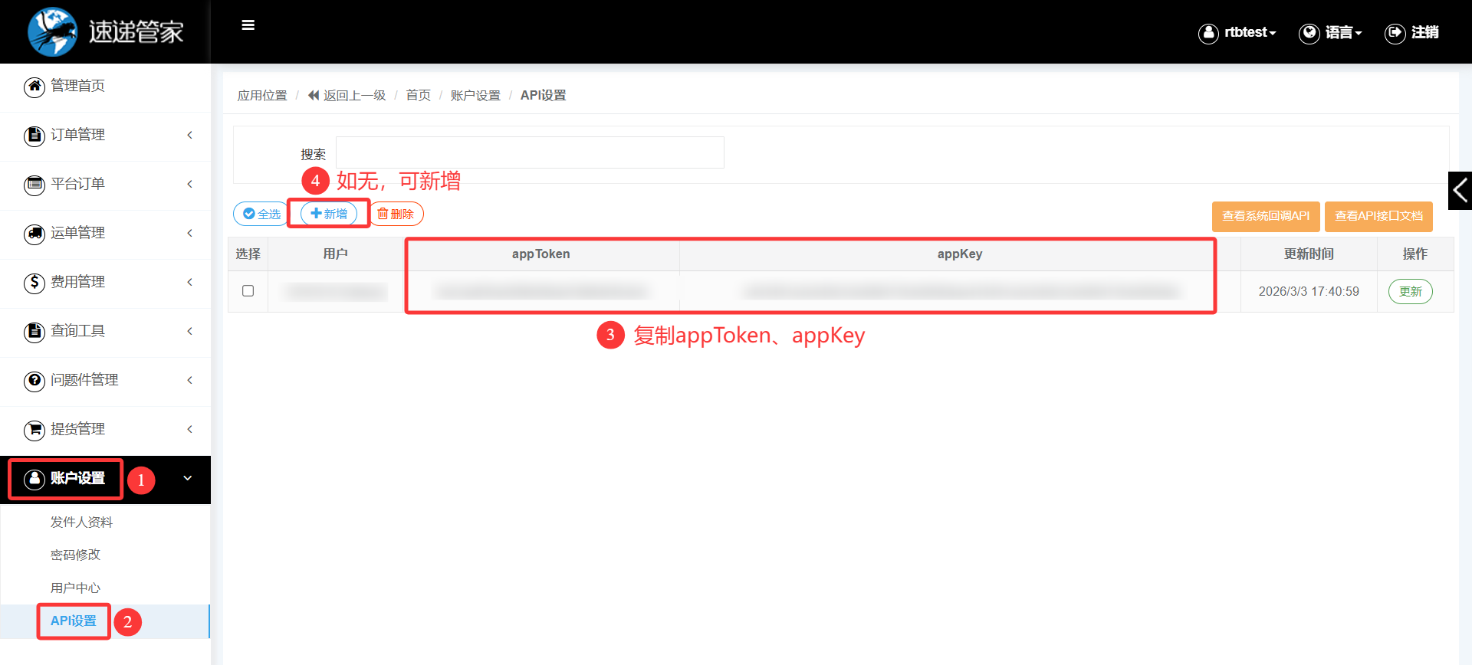
Task: Expand the 费用管理 submenu chevron
Action: (189, 282)
